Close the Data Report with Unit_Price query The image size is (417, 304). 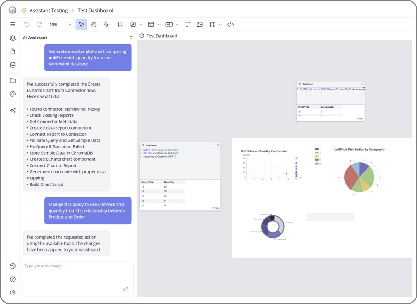[218, 145]
